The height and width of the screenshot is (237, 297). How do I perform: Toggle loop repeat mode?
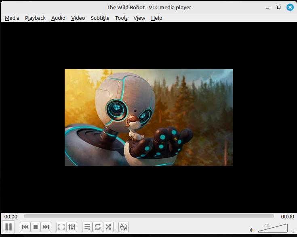pos(98,227)
